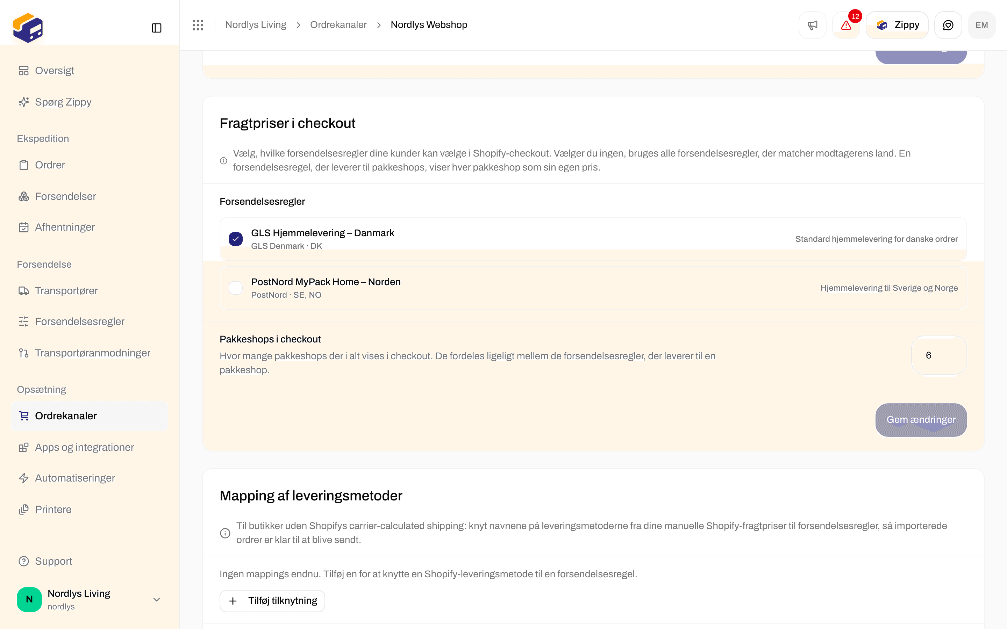Click Nordlys Webshop breadcrumb text
The image size is (1007, 629).
(x=429, y=25)
